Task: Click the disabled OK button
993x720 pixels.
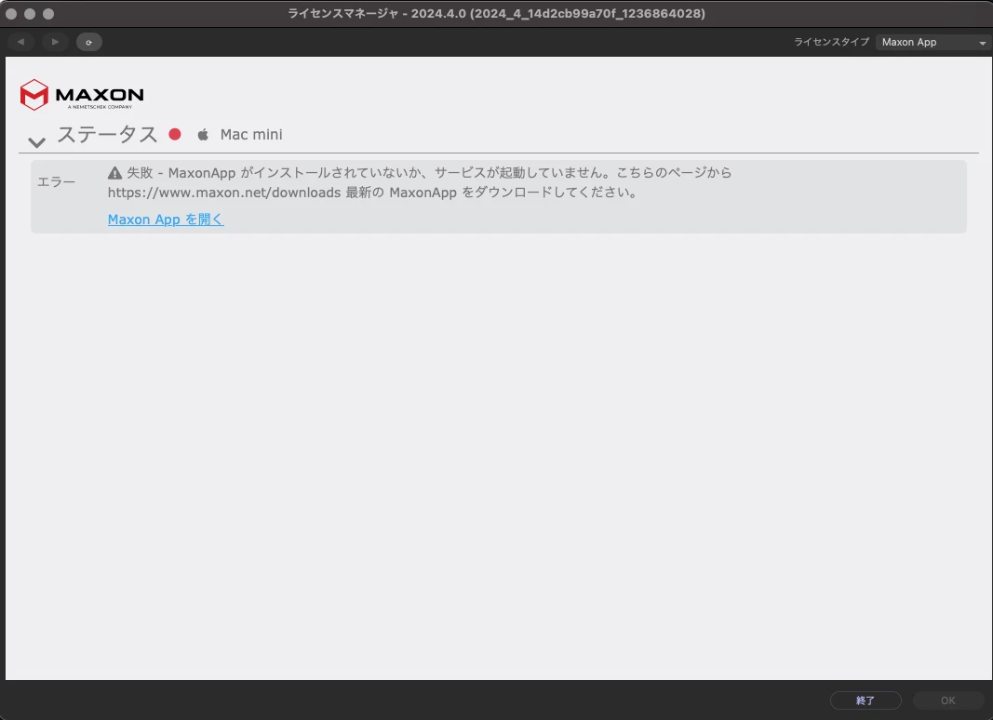Action: point(948,700)
